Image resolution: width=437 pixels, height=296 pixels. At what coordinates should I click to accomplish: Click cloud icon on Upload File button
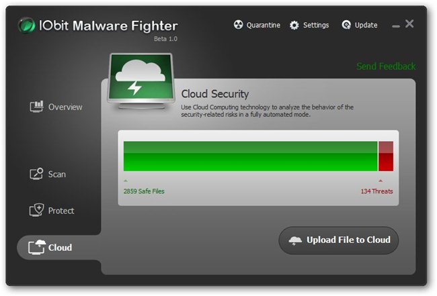point(295,240)
